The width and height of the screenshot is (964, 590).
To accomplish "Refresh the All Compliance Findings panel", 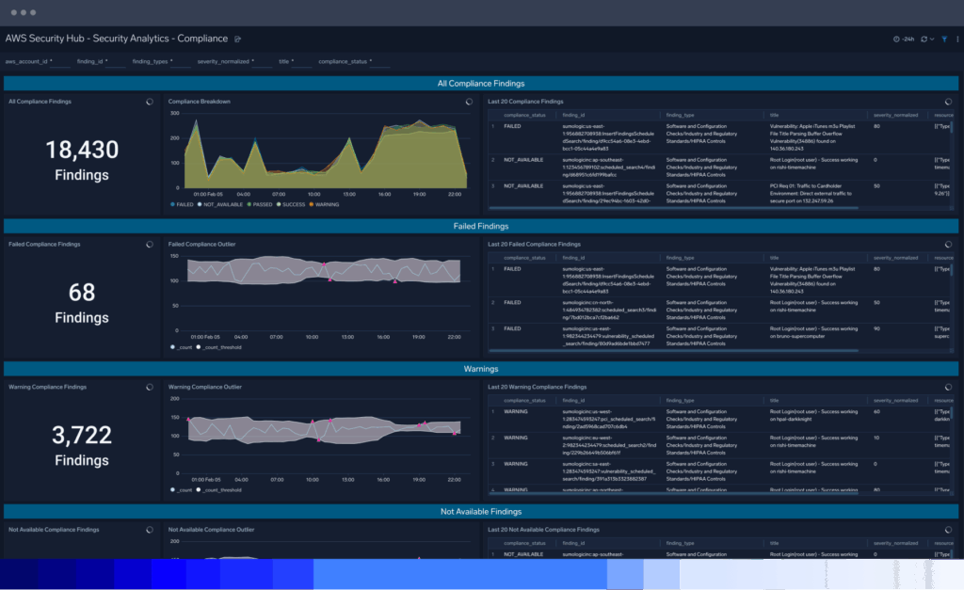I will point(149,102).
